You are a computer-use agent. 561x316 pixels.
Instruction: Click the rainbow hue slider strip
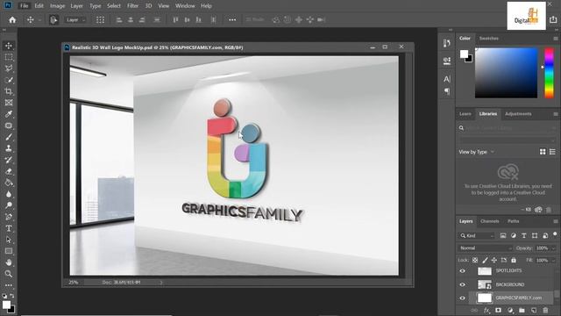pyautogui.click(x=549, y=73)
